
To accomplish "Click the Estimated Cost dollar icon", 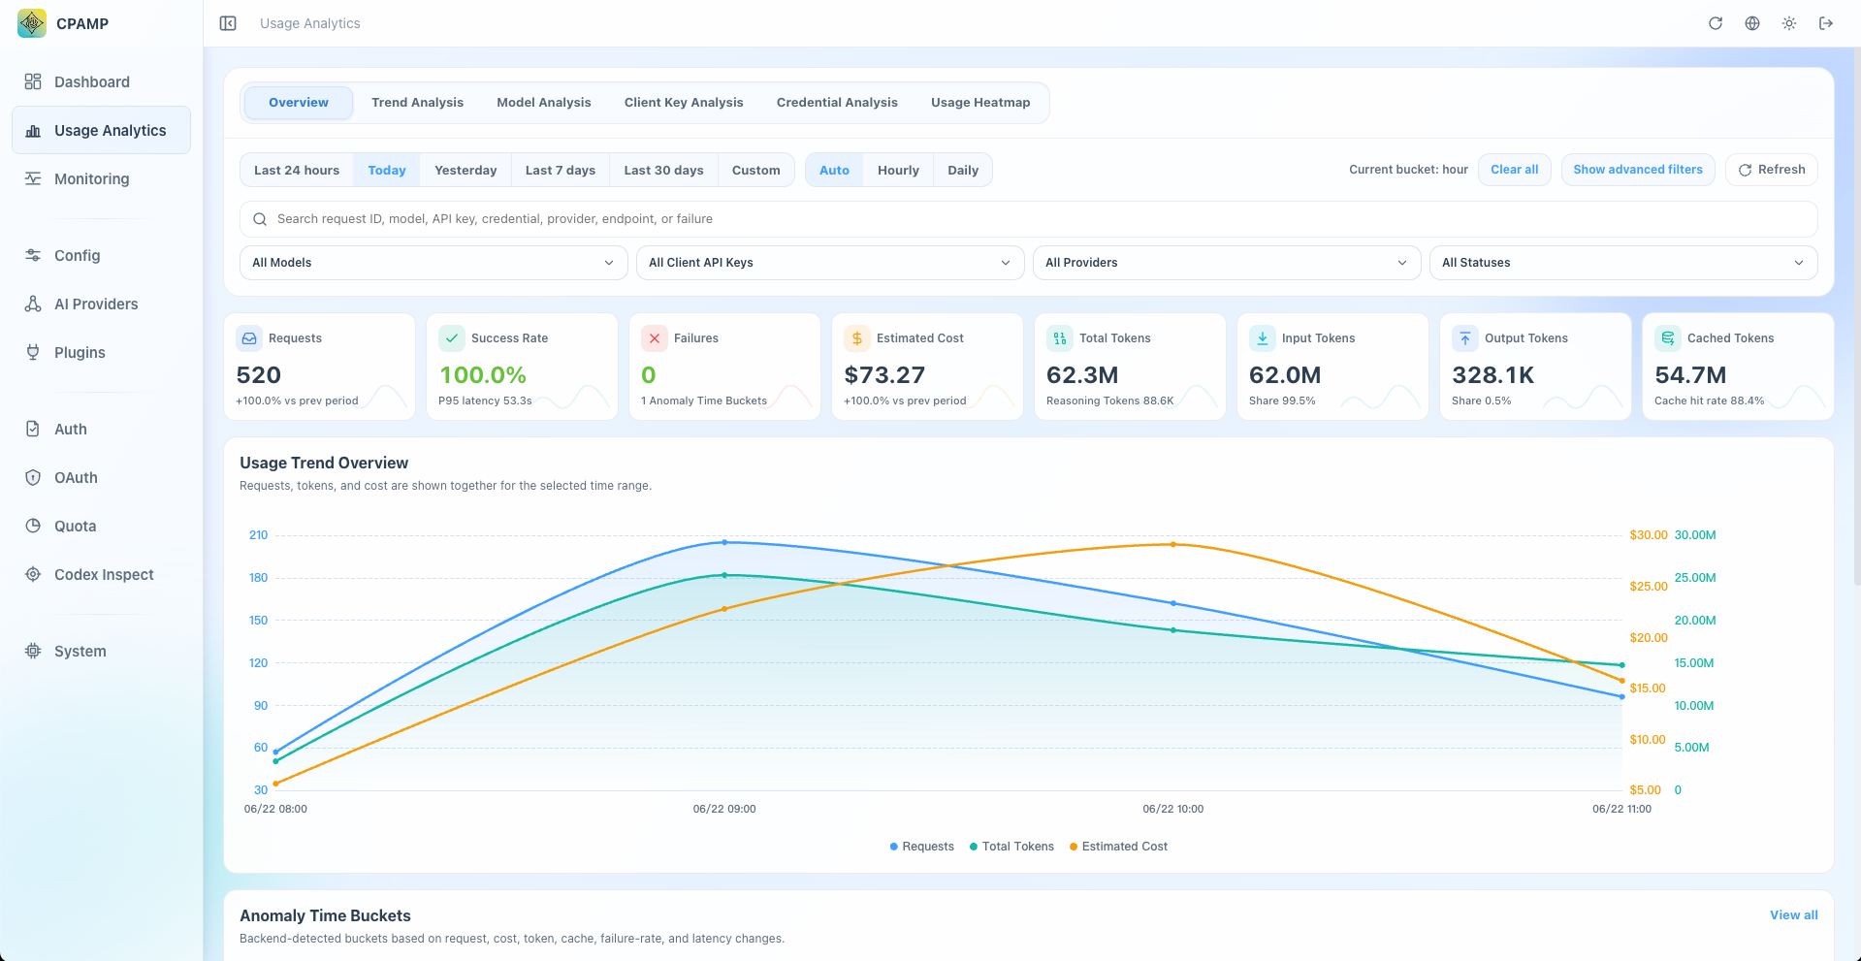I will click(x=857, y=338).
